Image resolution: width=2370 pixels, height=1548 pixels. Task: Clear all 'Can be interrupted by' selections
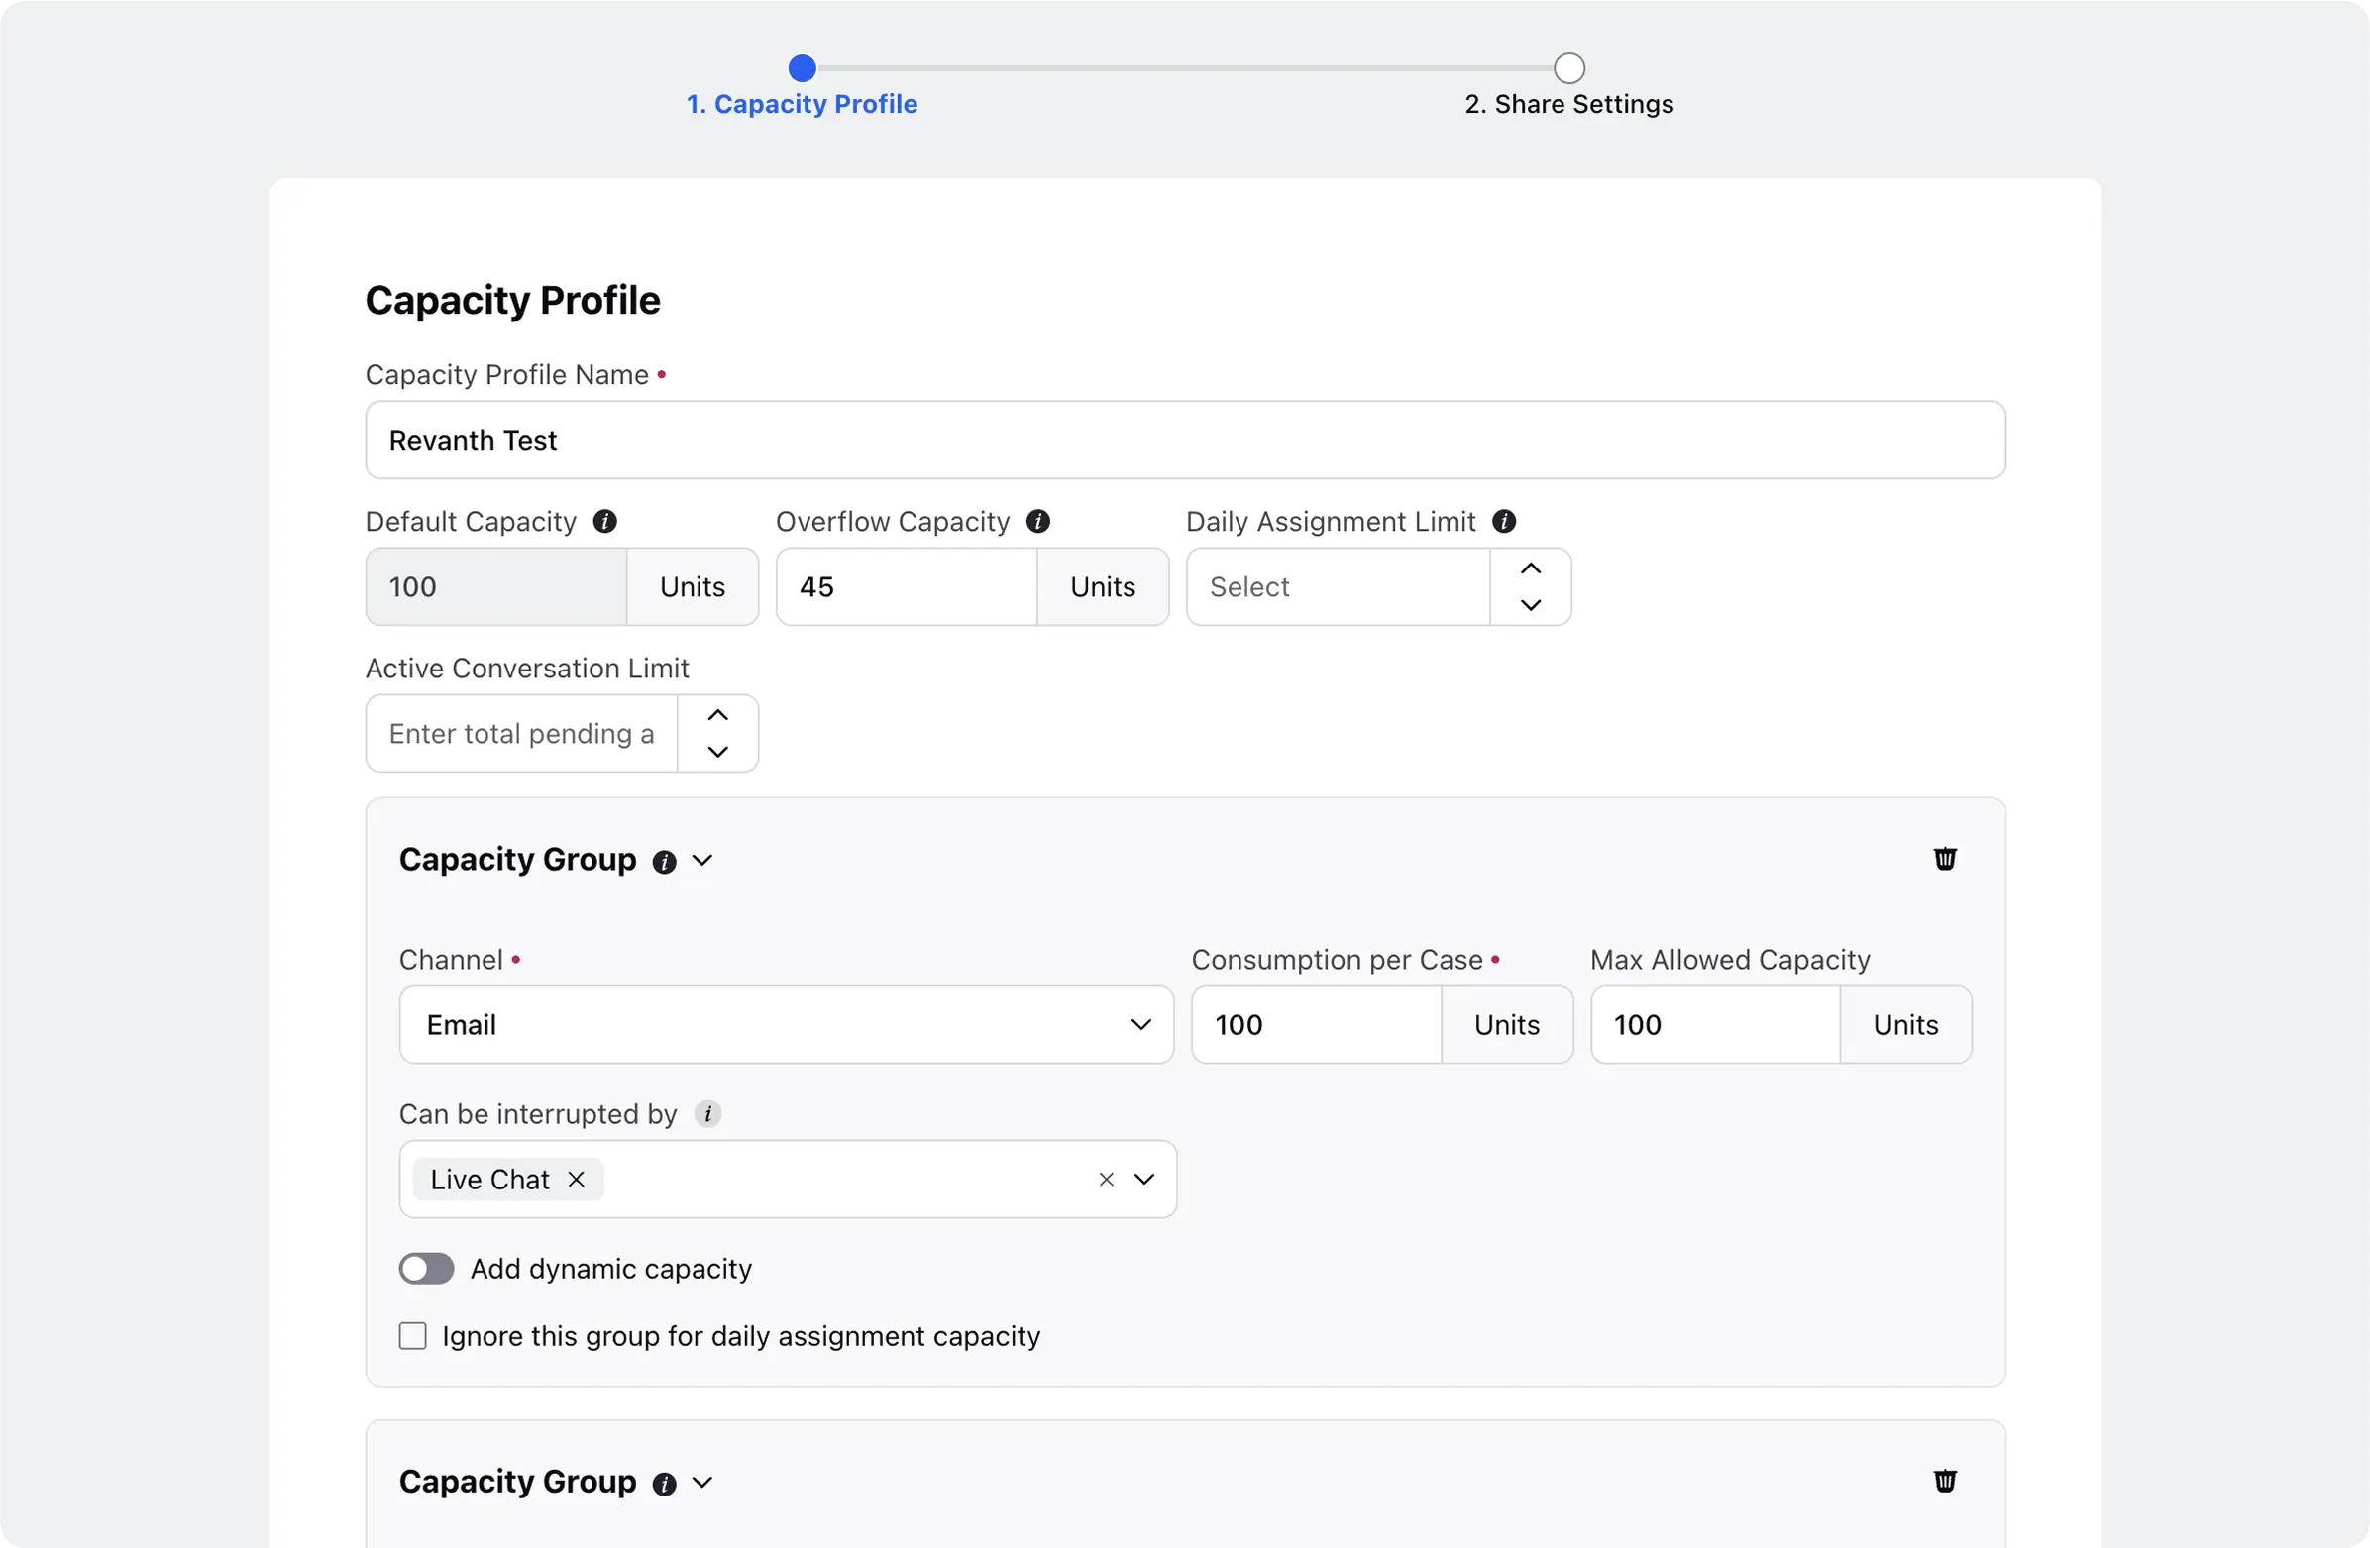click(1106, 1180)
